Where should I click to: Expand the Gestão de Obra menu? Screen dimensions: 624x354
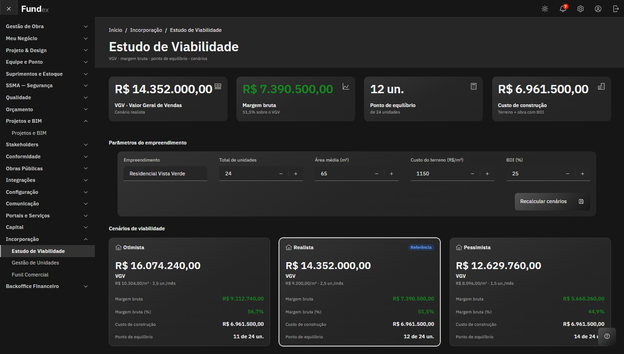[x=47, y=26]
